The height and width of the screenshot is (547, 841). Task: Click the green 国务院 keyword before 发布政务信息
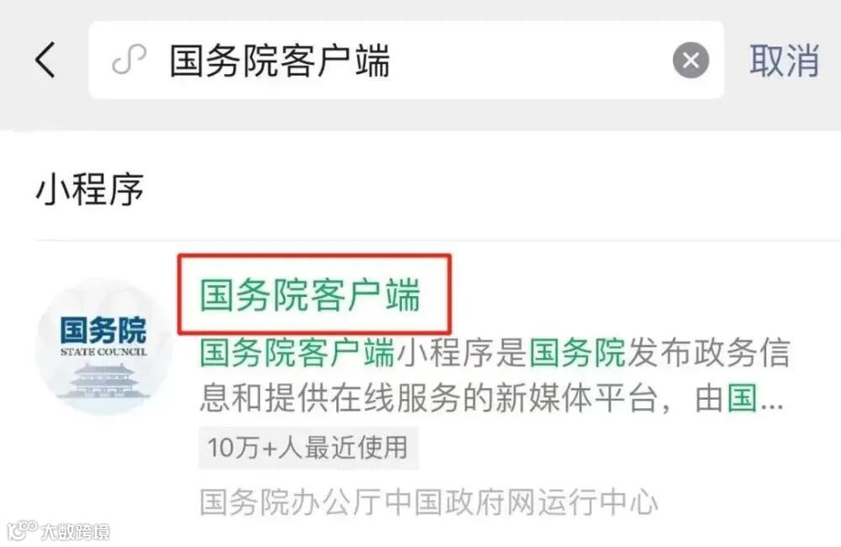point(577,353)
